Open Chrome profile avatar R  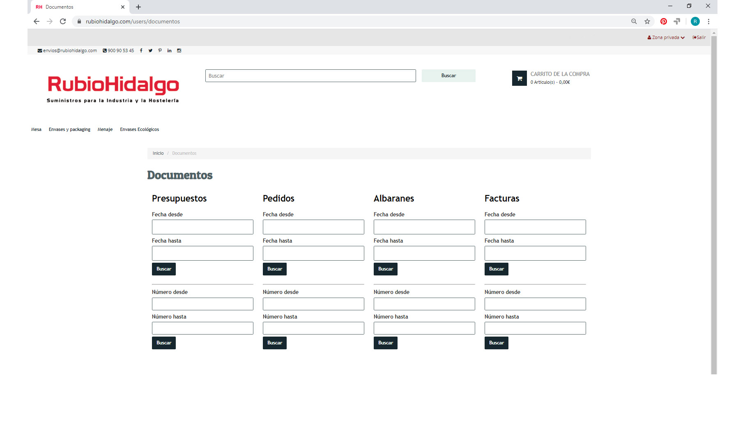[695, 21]
